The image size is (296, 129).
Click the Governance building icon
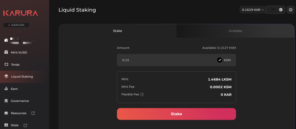click(x=6, y=101)
